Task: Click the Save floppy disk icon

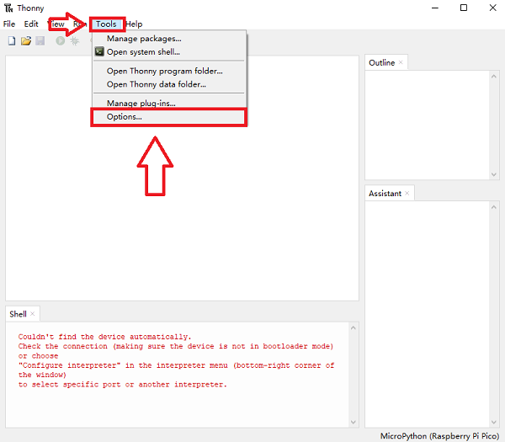Action: (40, 41)
